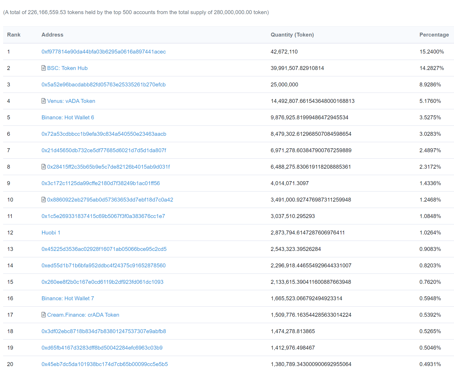The width and height of the screenshot is (454, 371).
Task: Open address 0x1c5e269331837415c69b5067f3f0a383676cc1e7
Action: click(103, 216)
